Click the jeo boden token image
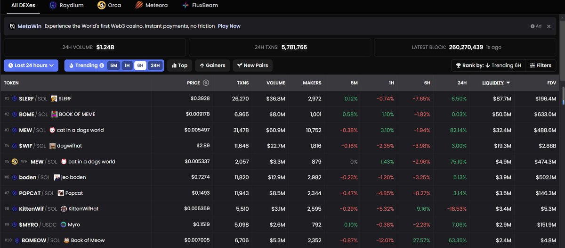The width and height of the screenshot is (565, 248). tap(56, 177)
